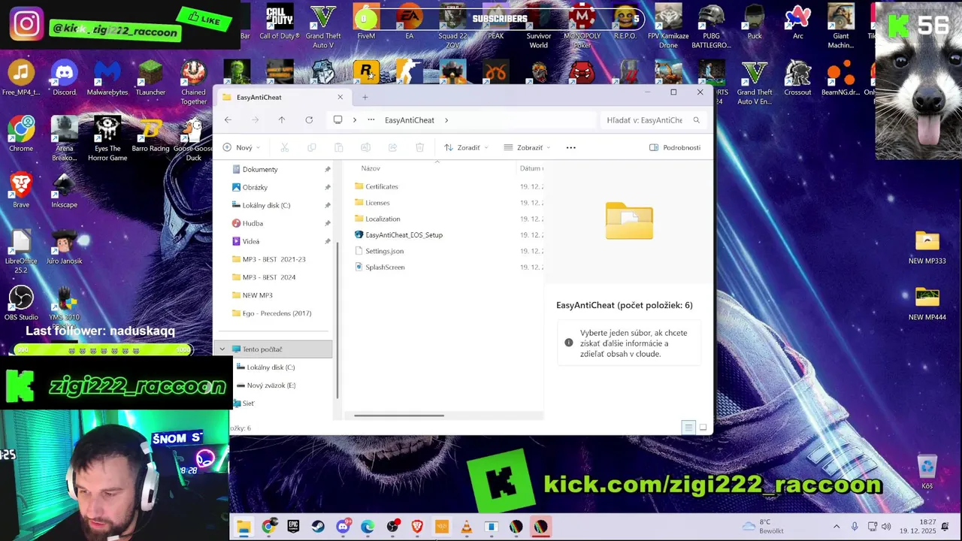The height and width of the screenshot is (541, 962).
Task: Show hidden path ellipsis in address bar
Action: pyautogui.click(x=371, y=120)
